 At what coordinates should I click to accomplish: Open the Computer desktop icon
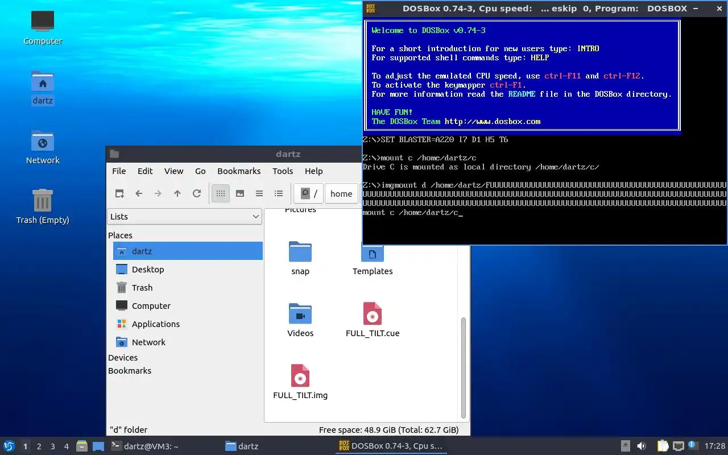click(43, 27)
